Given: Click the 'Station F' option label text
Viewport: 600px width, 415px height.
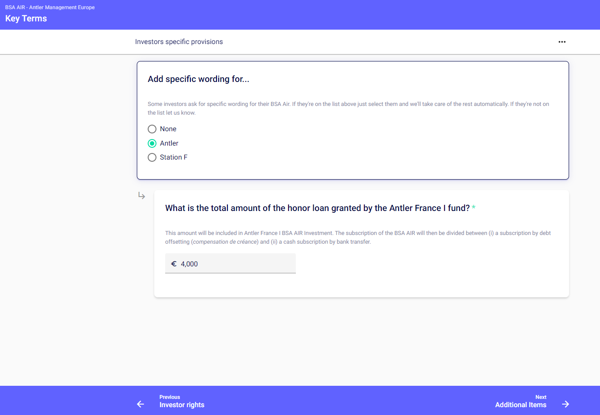Looking at the screenshot, I should click(x=173, y=157).
